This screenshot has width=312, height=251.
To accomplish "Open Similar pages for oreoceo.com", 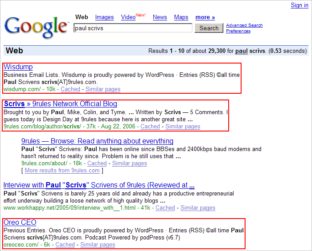I will 97,245.
